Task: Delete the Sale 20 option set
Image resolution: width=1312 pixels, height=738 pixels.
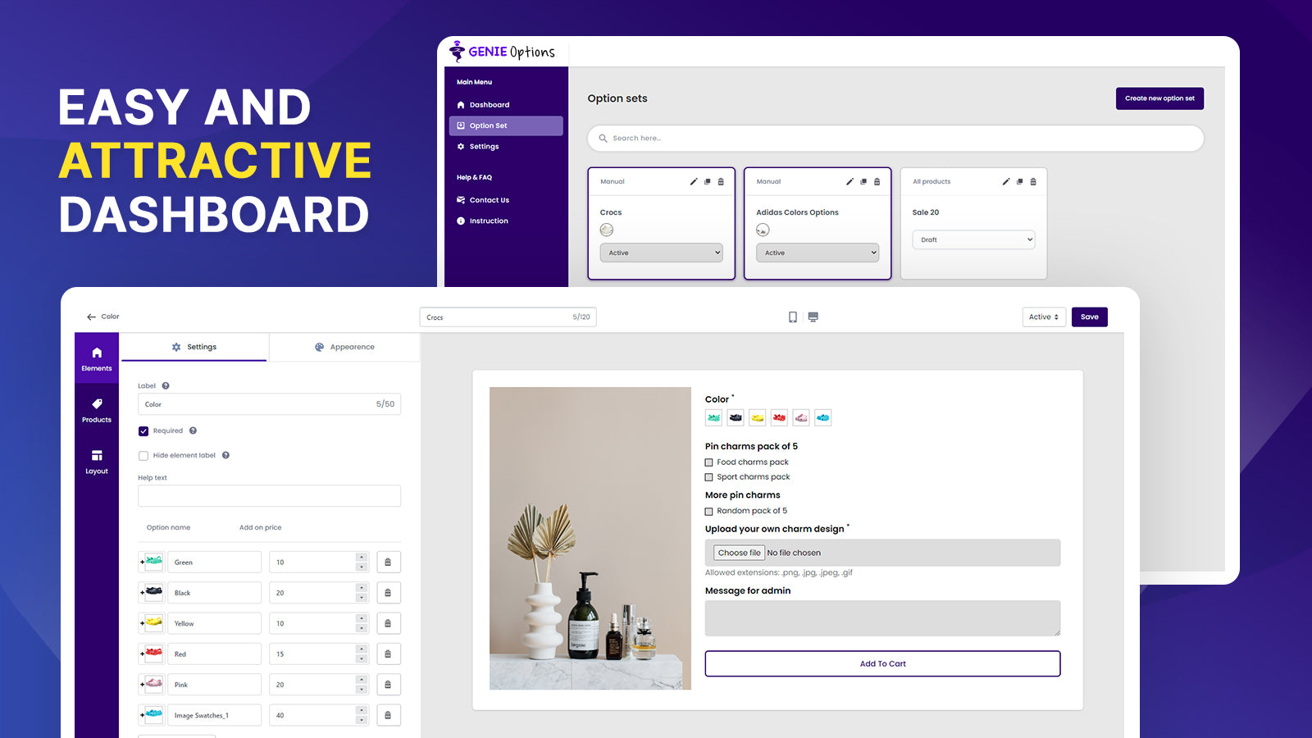Action: coord(1034,181)
